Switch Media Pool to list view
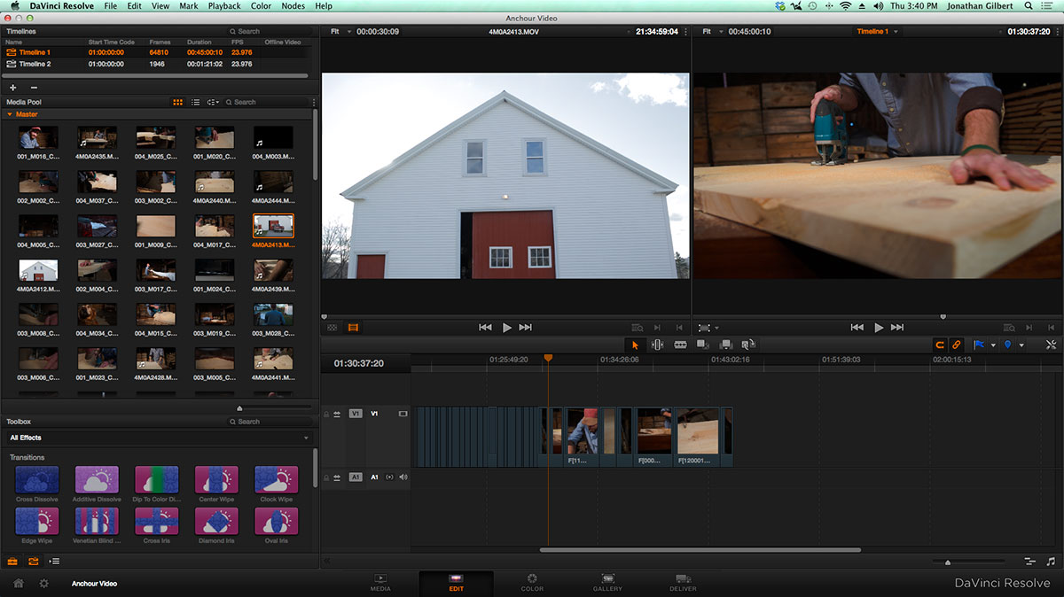 (196, 103)
